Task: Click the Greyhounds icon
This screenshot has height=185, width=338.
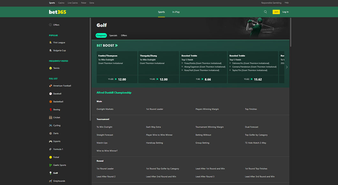Action: (x=50, y=181)
